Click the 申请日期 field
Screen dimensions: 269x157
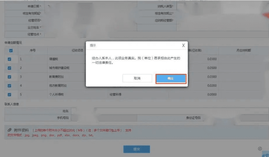tap(91, 6)
